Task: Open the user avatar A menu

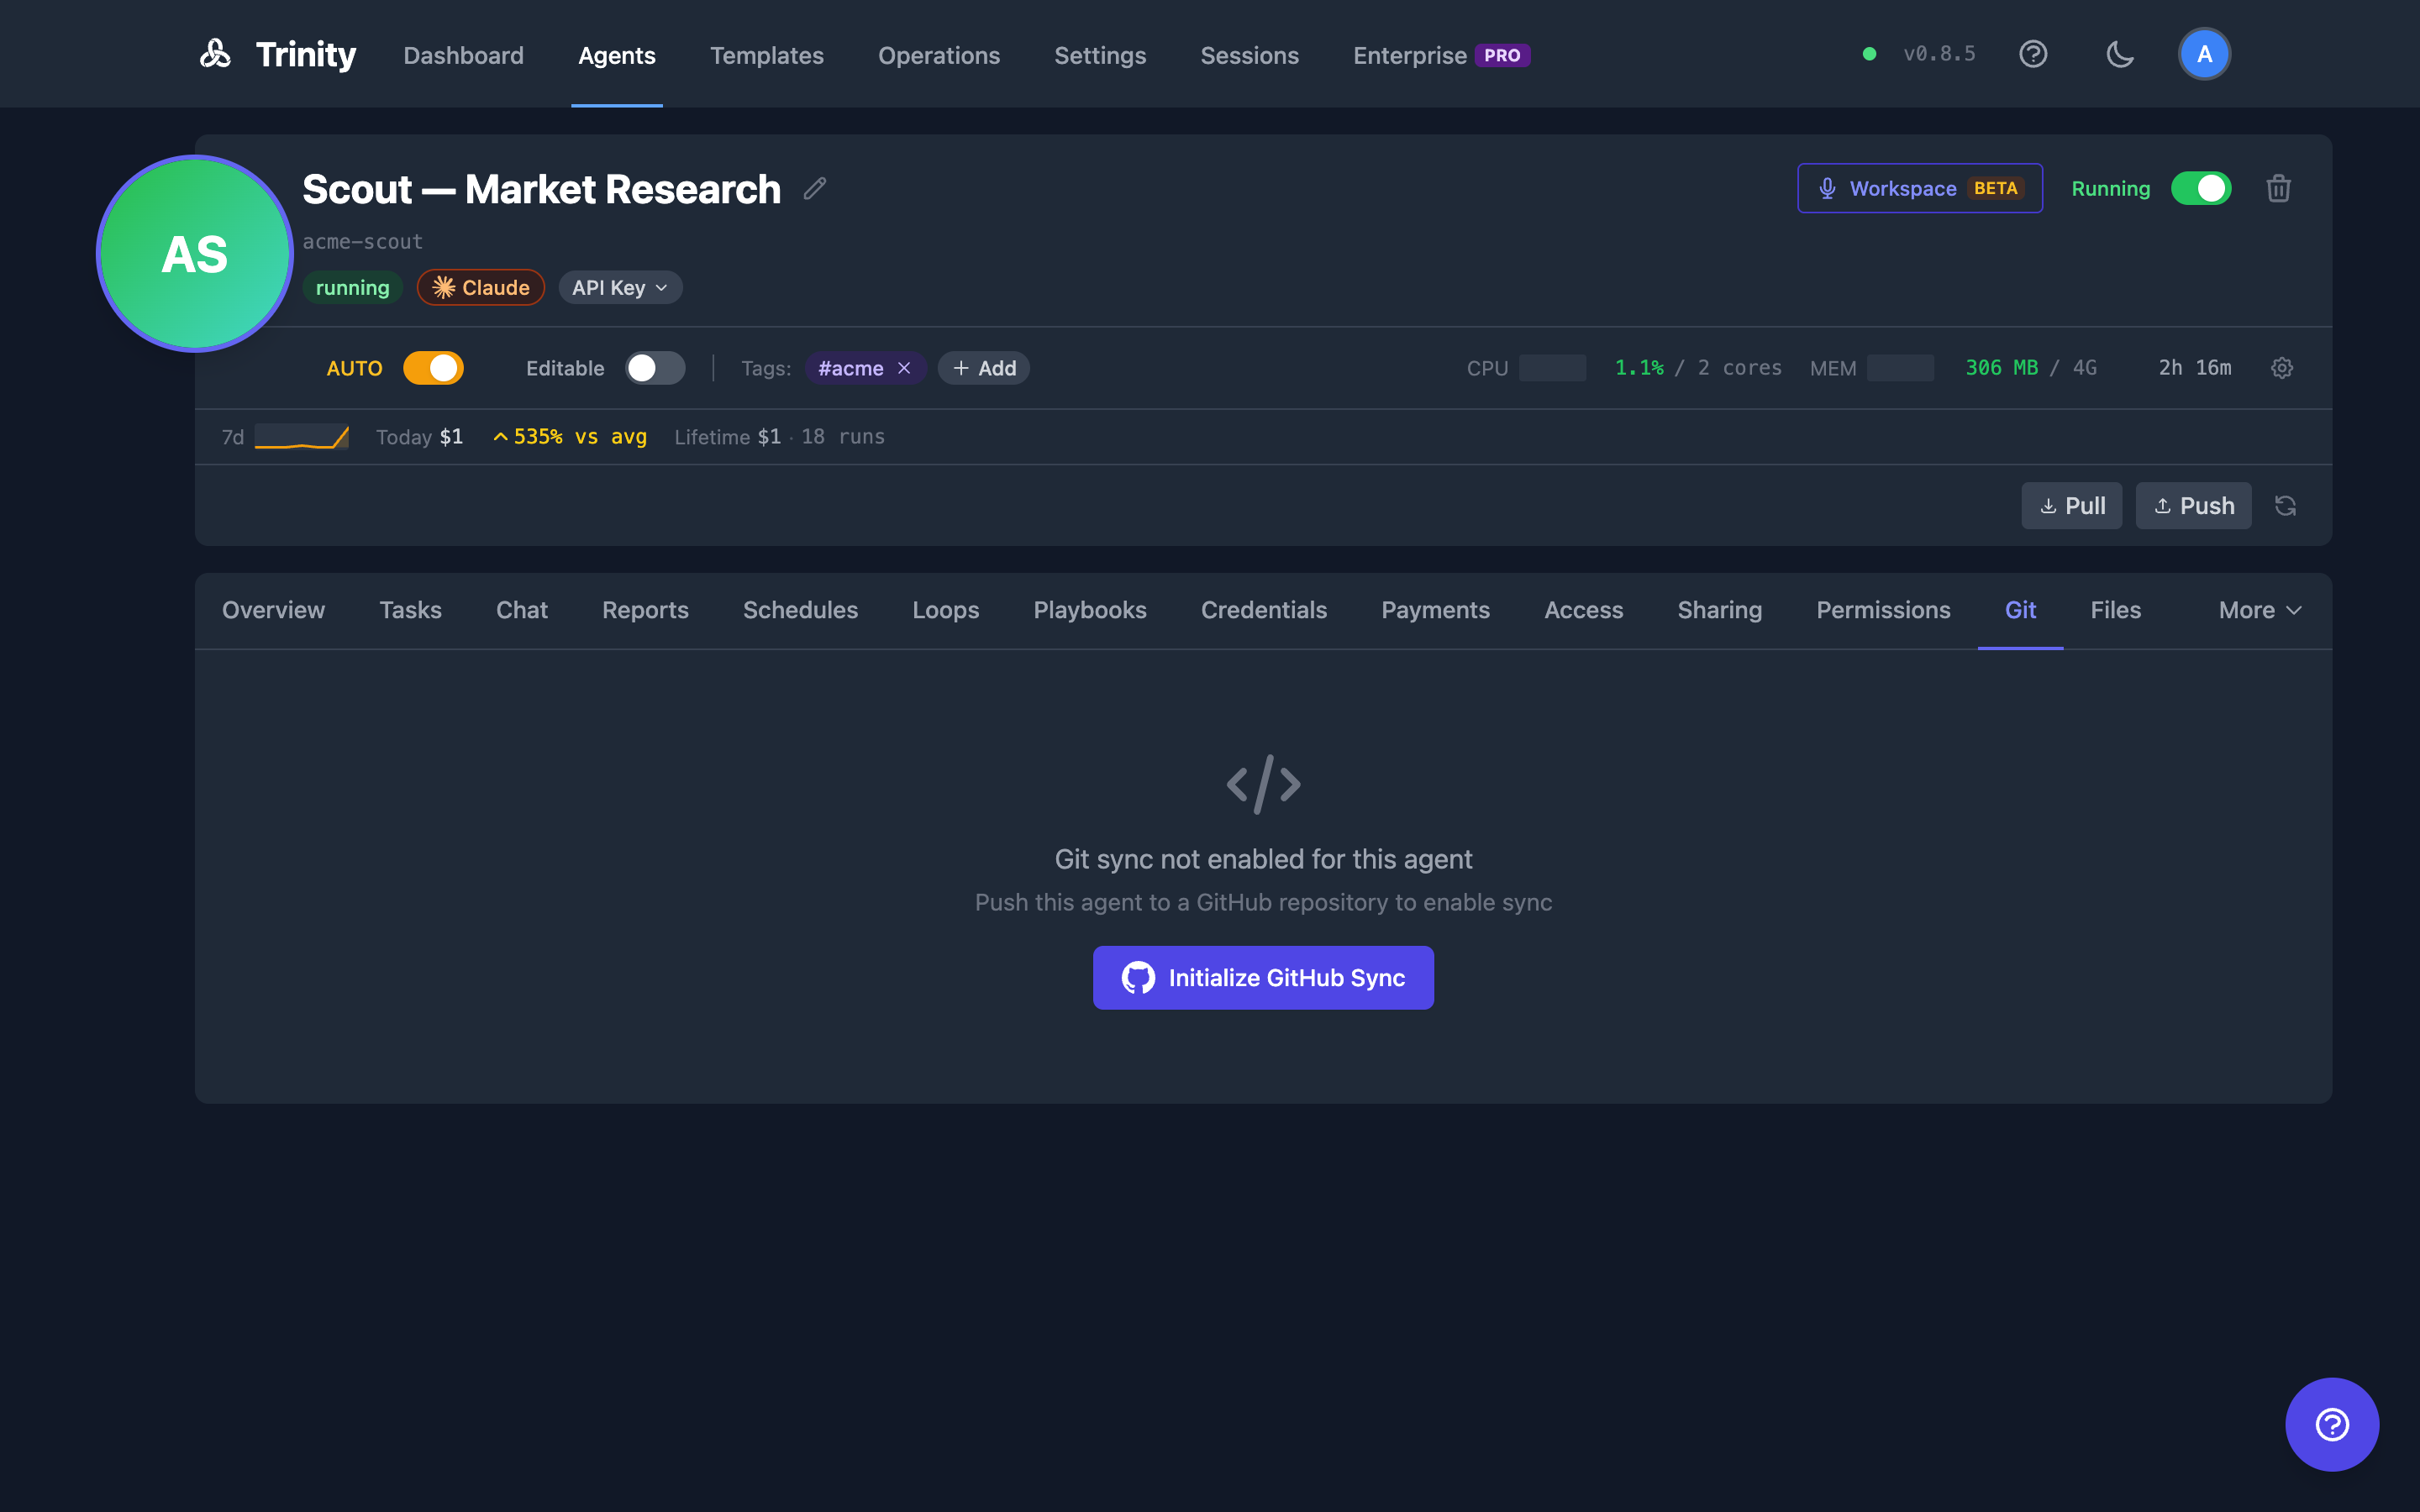Action: click(2204, 54)
